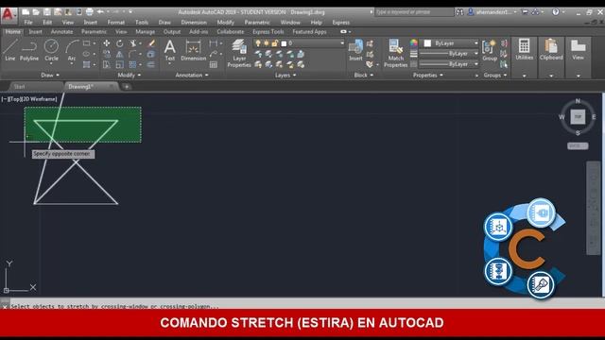Click the Insert block icon
The image size is (605, 340).
pos(355,50)
